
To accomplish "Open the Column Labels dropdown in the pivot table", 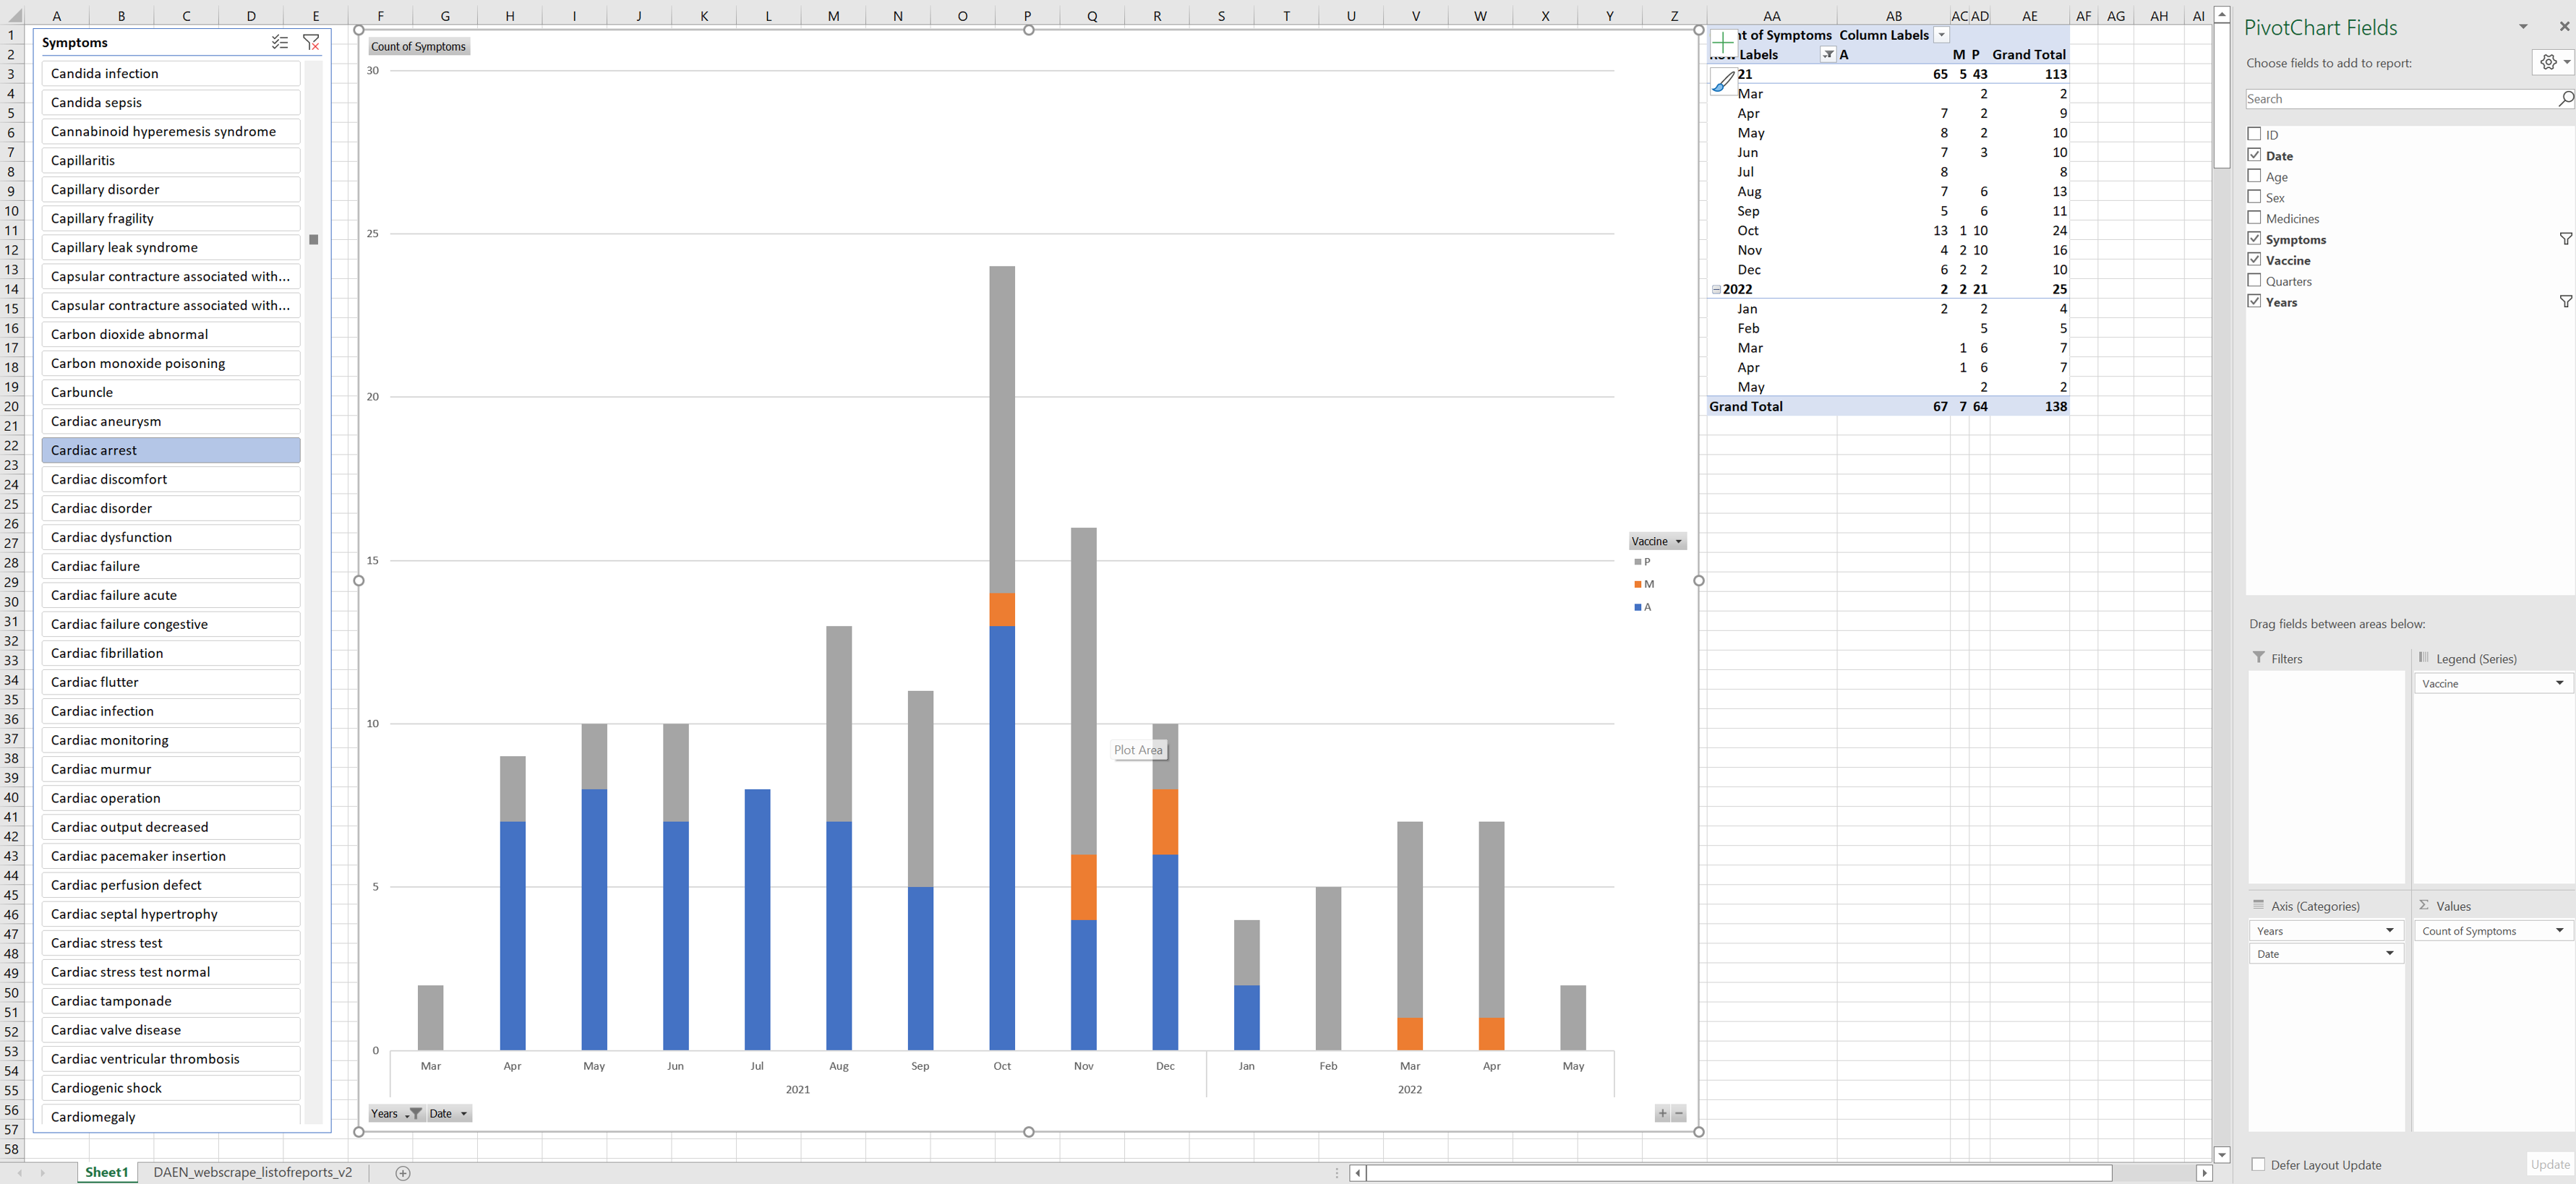I will tap(1941, 34).
